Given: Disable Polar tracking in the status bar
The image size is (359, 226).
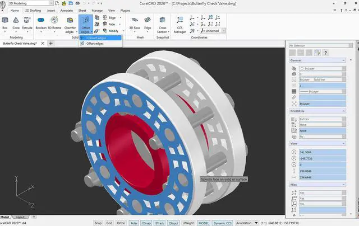Looking at the screenshot, I should click(x=134, y=223).
